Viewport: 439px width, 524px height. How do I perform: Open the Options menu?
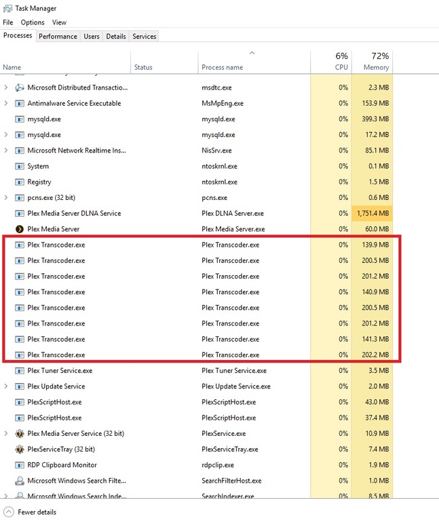pyautogui.click(x=33, y=22)
